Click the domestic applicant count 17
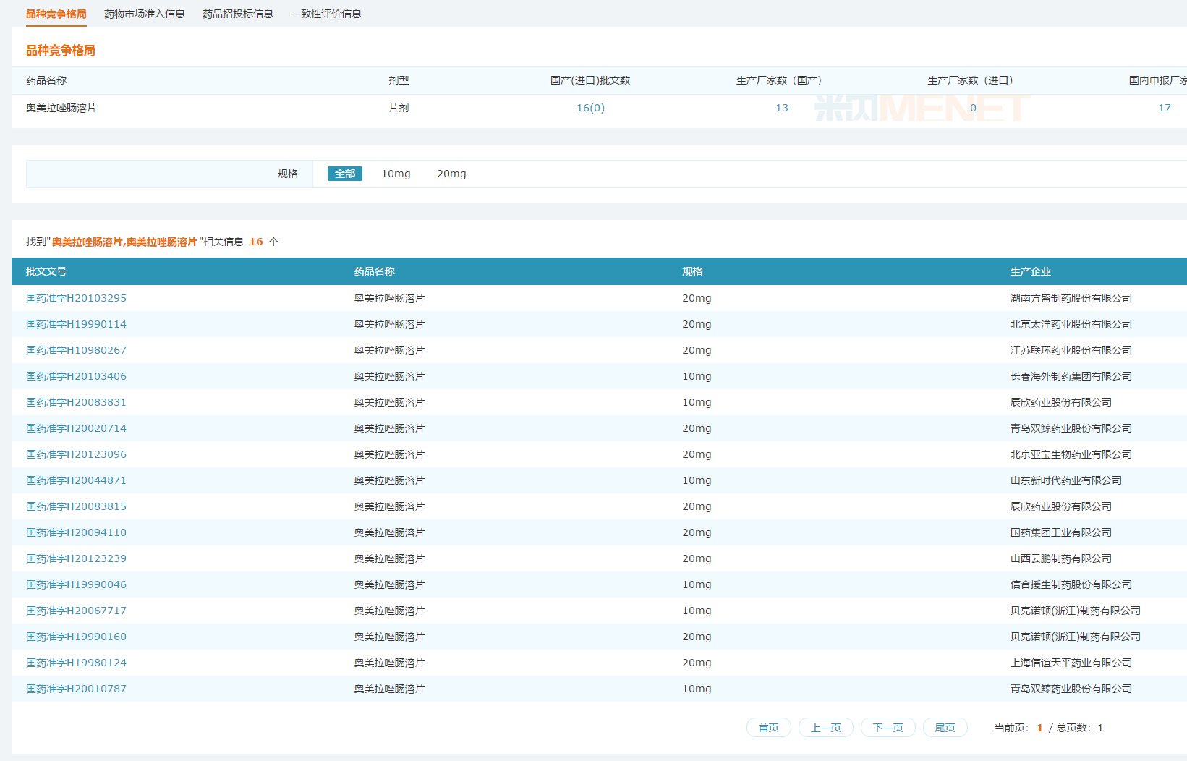Screen dimensions: 1187x761 [x=1164, y=108]
